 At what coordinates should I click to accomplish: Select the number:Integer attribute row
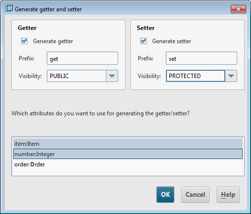pyautogui.click(x=128, y=154)
